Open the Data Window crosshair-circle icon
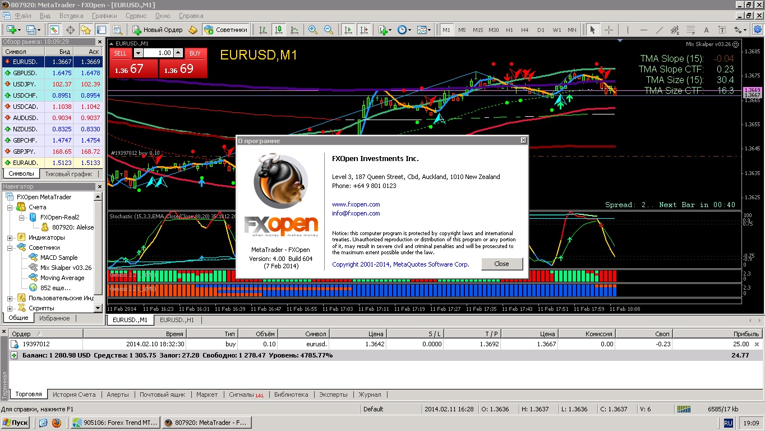Viewport: 765px width, 431px height. 71,30
